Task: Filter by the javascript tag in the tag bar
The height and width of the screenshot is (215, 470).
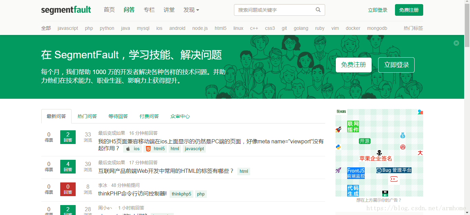Action: [68, 28]
